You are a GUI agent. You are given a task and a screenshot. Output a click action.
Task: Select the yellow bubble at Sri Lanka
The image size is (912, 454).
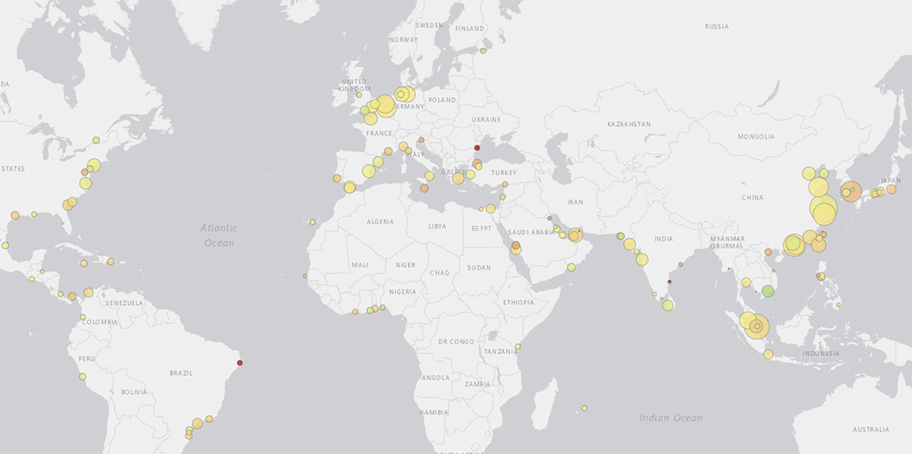(x=668, y=305)
